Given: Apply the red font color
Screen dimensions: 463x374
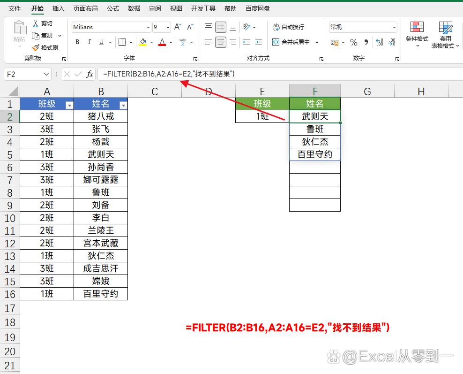Looking at the screenshot, I should 162,42.
